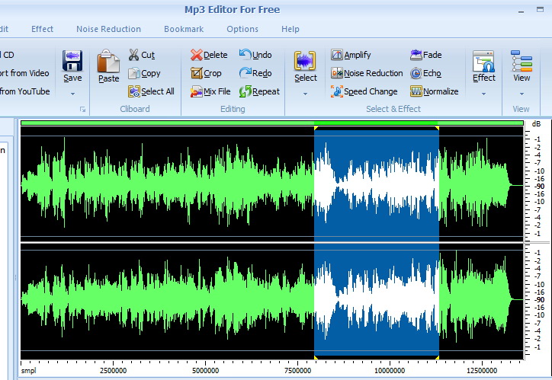This screenshot has width=552, height=380.
Task: Open the Options menu tab
Action: click(242, 29)
